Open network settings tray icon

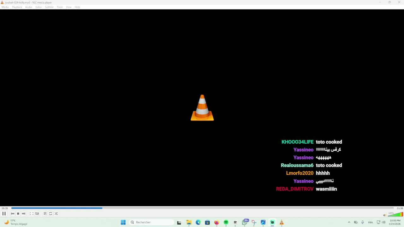pos(378,222)
